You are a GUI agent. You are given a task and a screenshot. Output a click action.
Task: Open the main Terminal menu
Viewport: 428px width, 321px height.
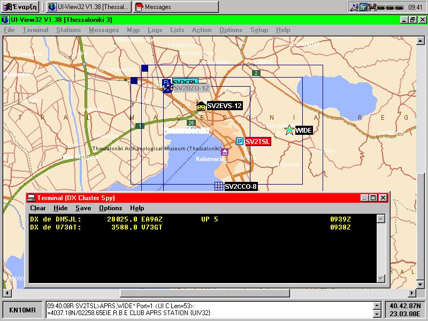(x=35, y=30)
